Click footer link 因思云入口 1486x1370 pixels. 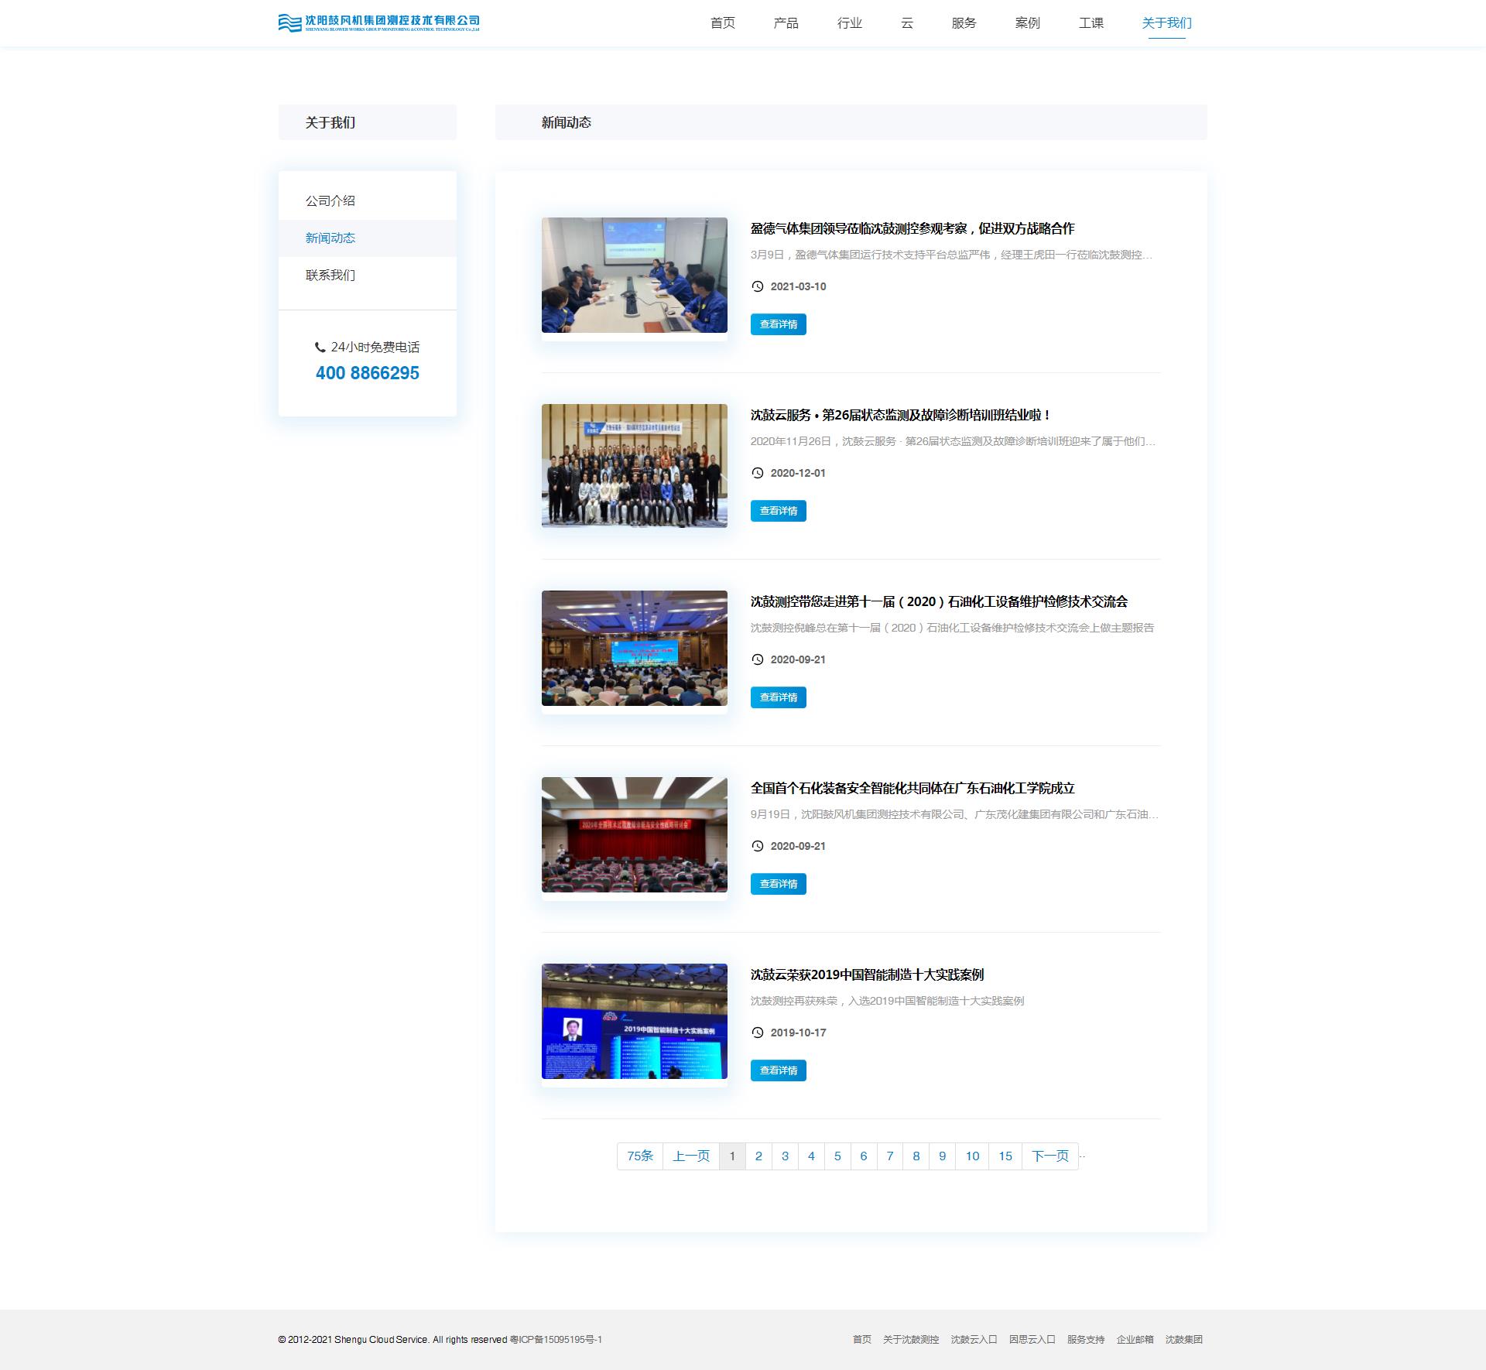(x=1032, y=1340)
